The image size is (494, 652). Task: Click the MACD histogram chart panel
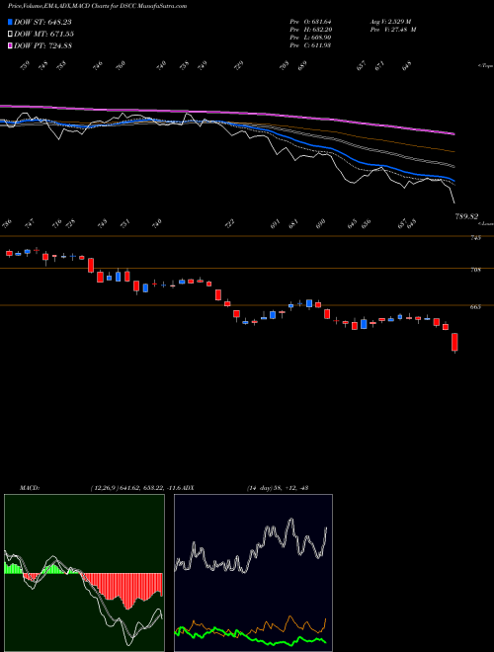84,573
